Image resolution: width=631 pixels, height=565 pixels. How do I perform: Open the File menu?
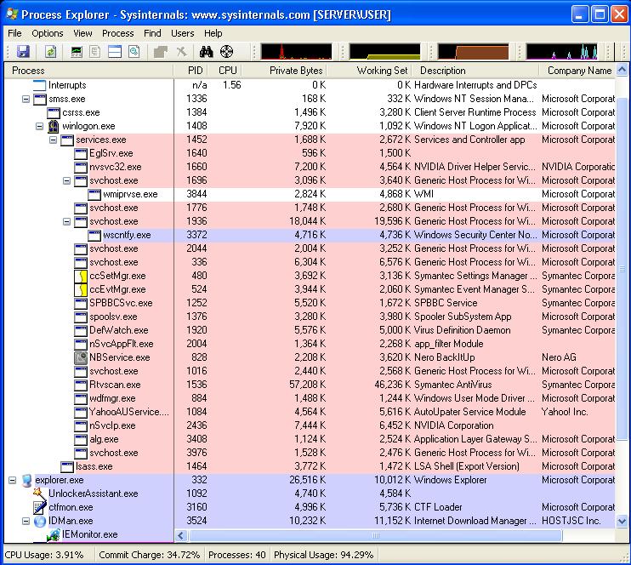[15, 33]
